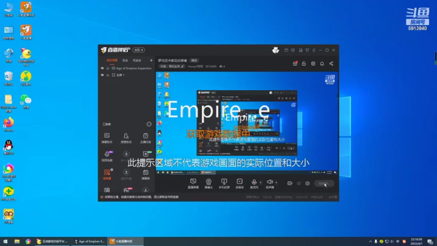Open the layout box icon above preview

click(x=313, y=63)
